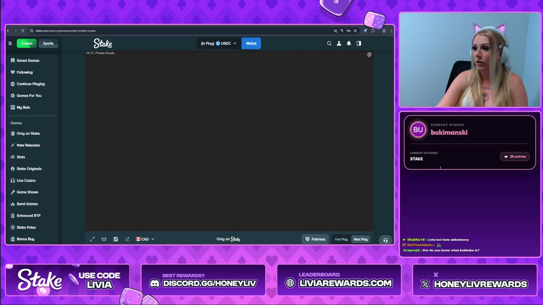The height and width of the screenshot is (305, 543).
Task: Click the Enhanced RTP icon
Action: point(13,216)
